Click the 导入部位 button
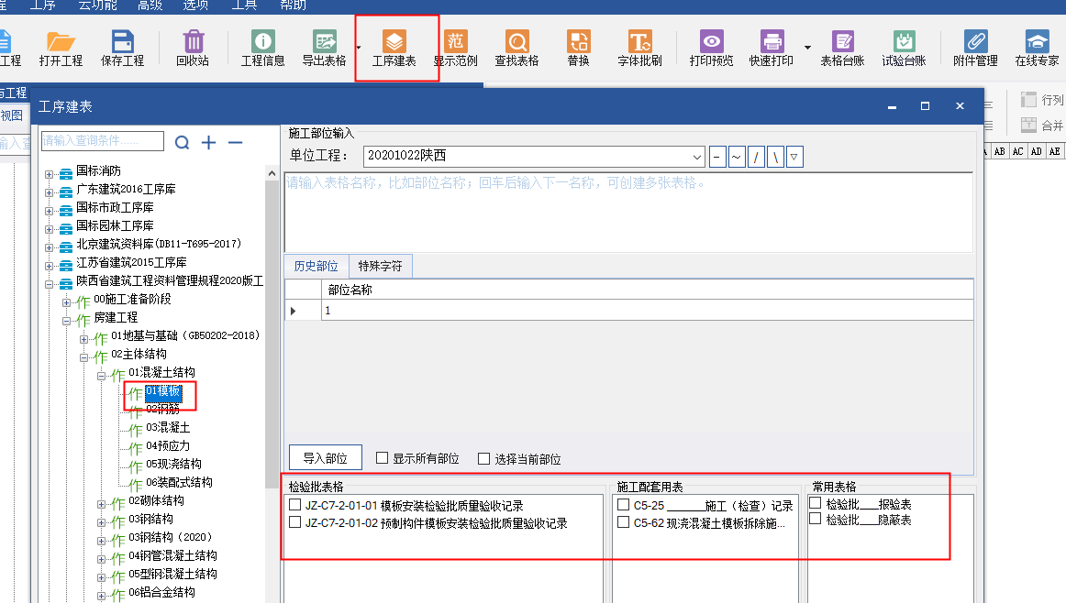Screen dimensions: 1066x603 point(325,458)
